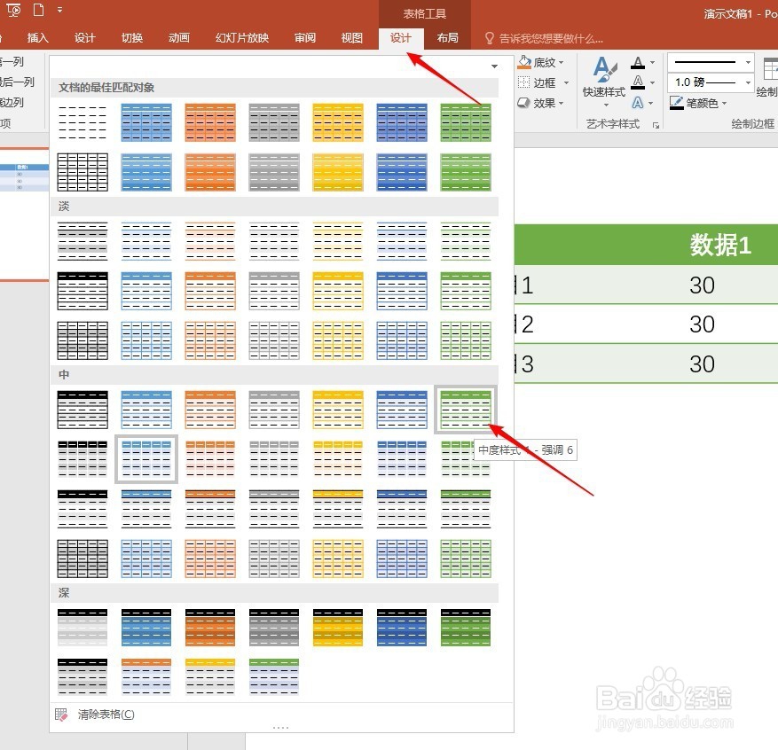Click the eraser Clear Table icon
The width and height of the screenshot is (778, 750).
point(61,715)
